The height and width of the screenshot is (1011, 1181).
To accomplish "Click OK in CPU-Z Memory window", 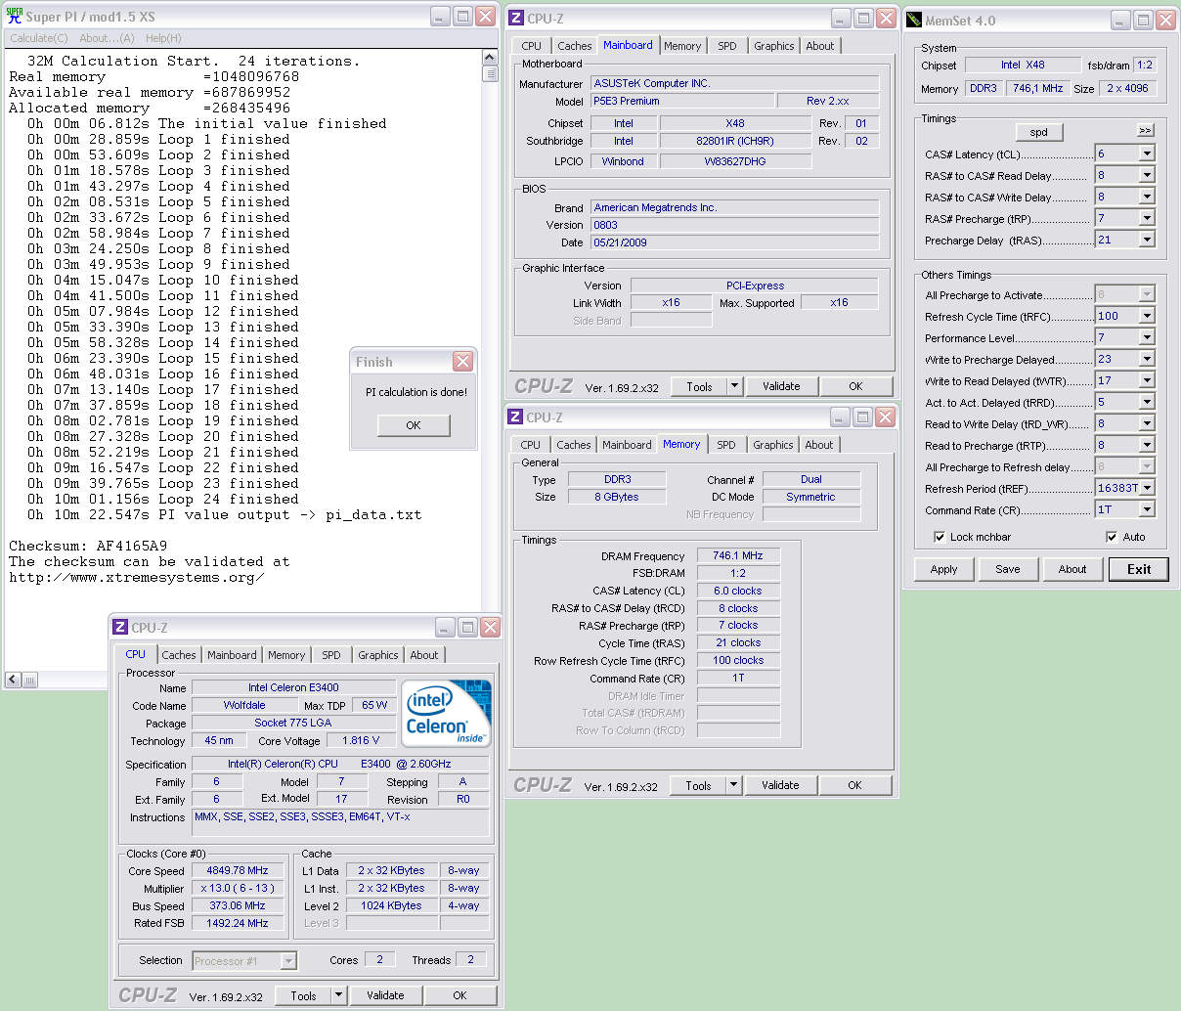I will (x=854, y=785).
